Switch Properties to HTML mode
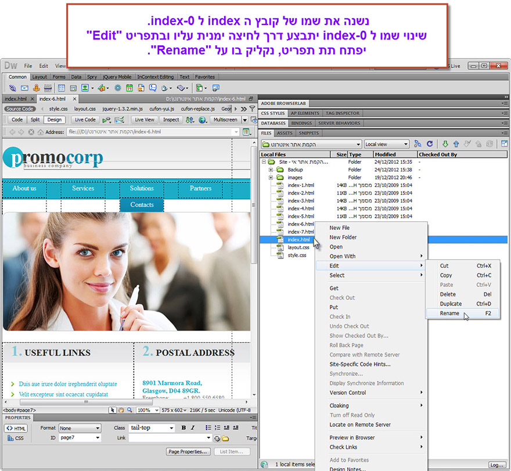The image size is (511, 471). [16, 428]
